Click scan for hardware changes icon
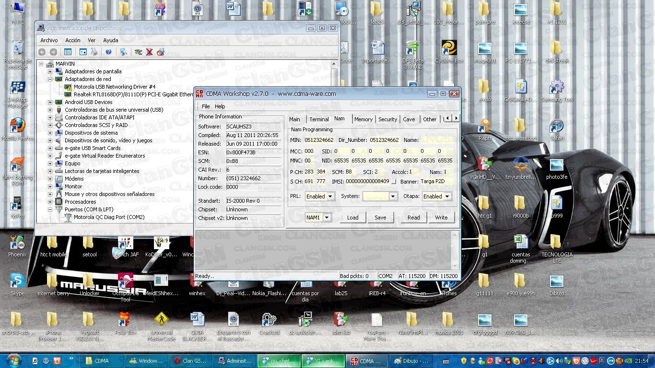Screen dimensions: 655x368 [x=123, y=52]
